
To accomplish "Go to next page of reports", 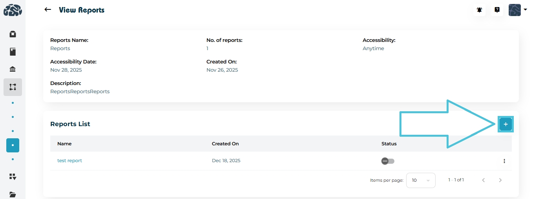I will pos(500,180).
